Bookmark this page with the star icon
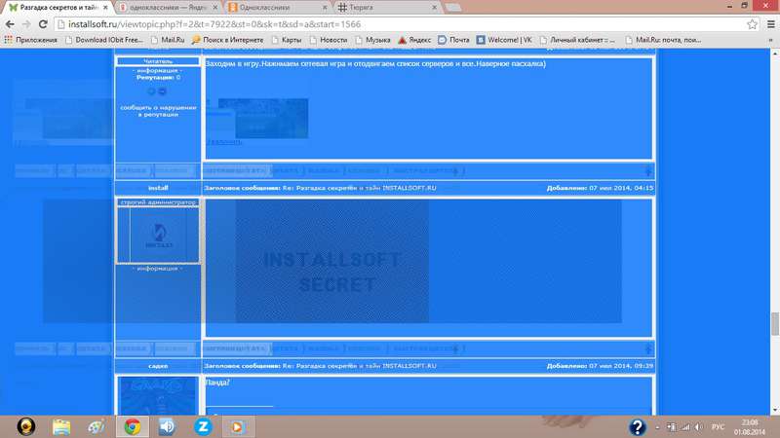Image resolution: width=780 pixels, height=438 pixels. [x=748, y=23]
